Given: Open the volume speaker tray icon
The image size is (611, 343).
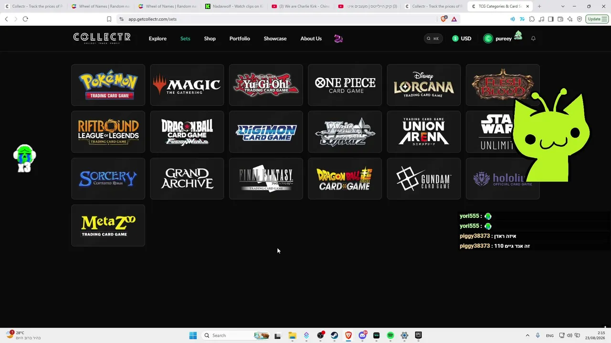Looking at the screenshot, I should 569,335.
